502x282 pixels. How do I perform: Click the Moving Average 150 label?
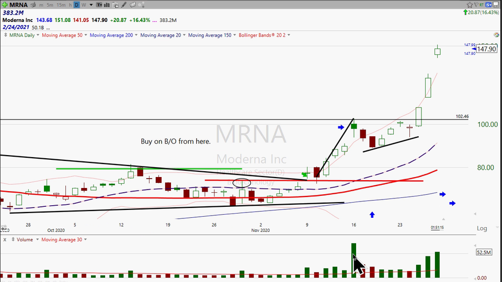(x=210, y=35)
